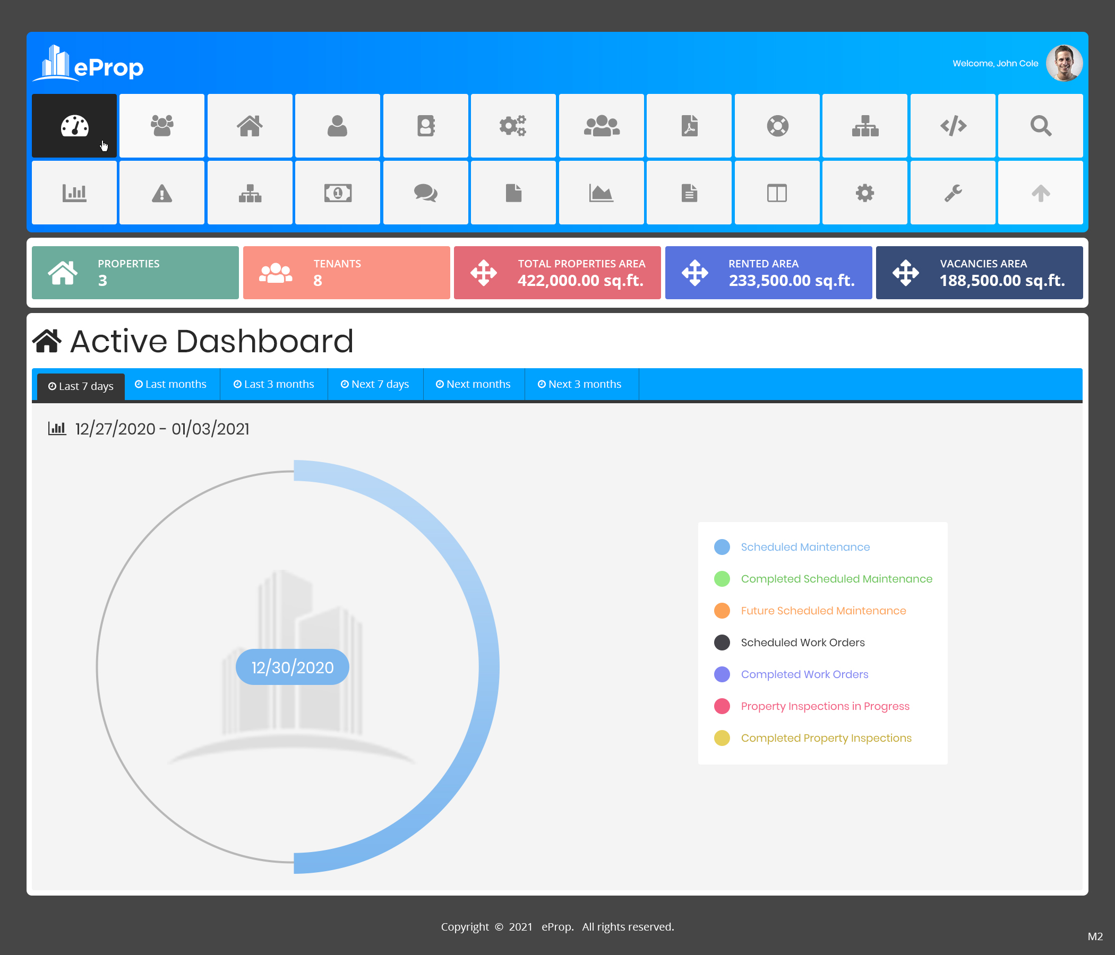Click the wrench maintenance icon tile

(x=953, y=193)
